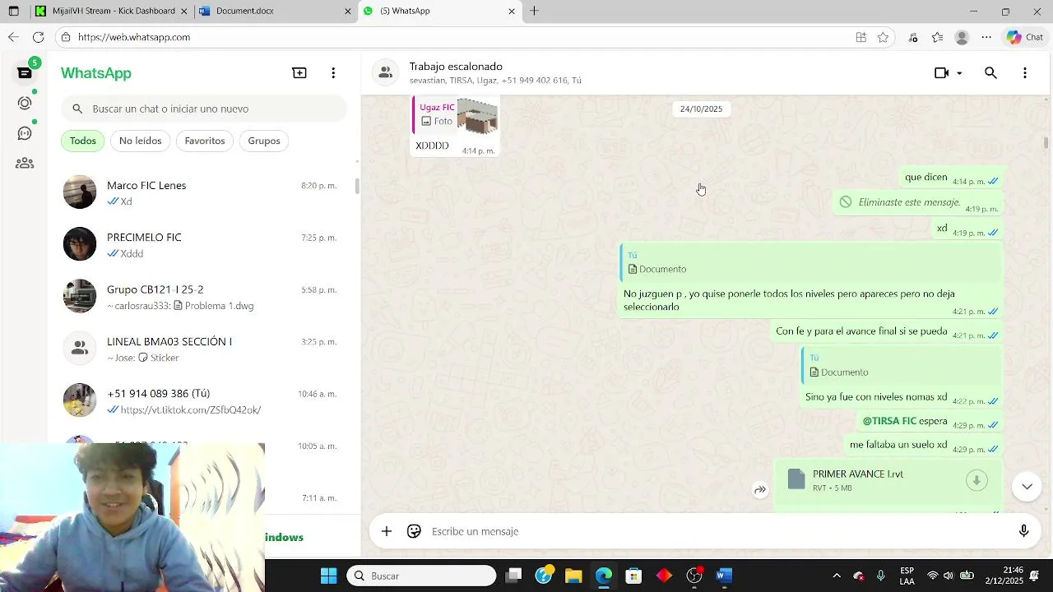Open Copilot Chat in the browser
Screen dimensions: 1053x592
pyautogui.click(x=1024, y=37)
